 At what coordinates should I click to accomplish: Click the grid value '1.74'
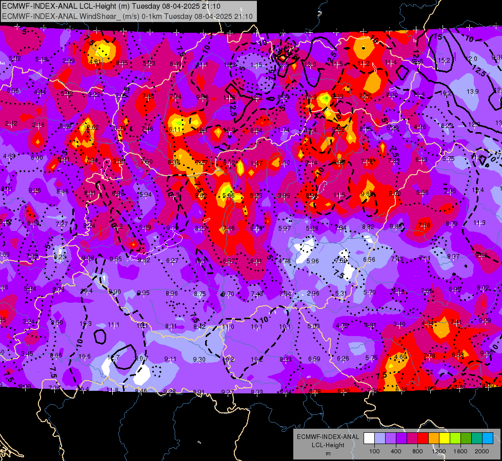click(x=284, y=130)
